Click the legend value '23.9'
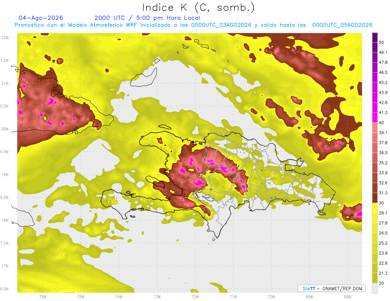This screenshot has height=301, width=390. pos(383,253)
